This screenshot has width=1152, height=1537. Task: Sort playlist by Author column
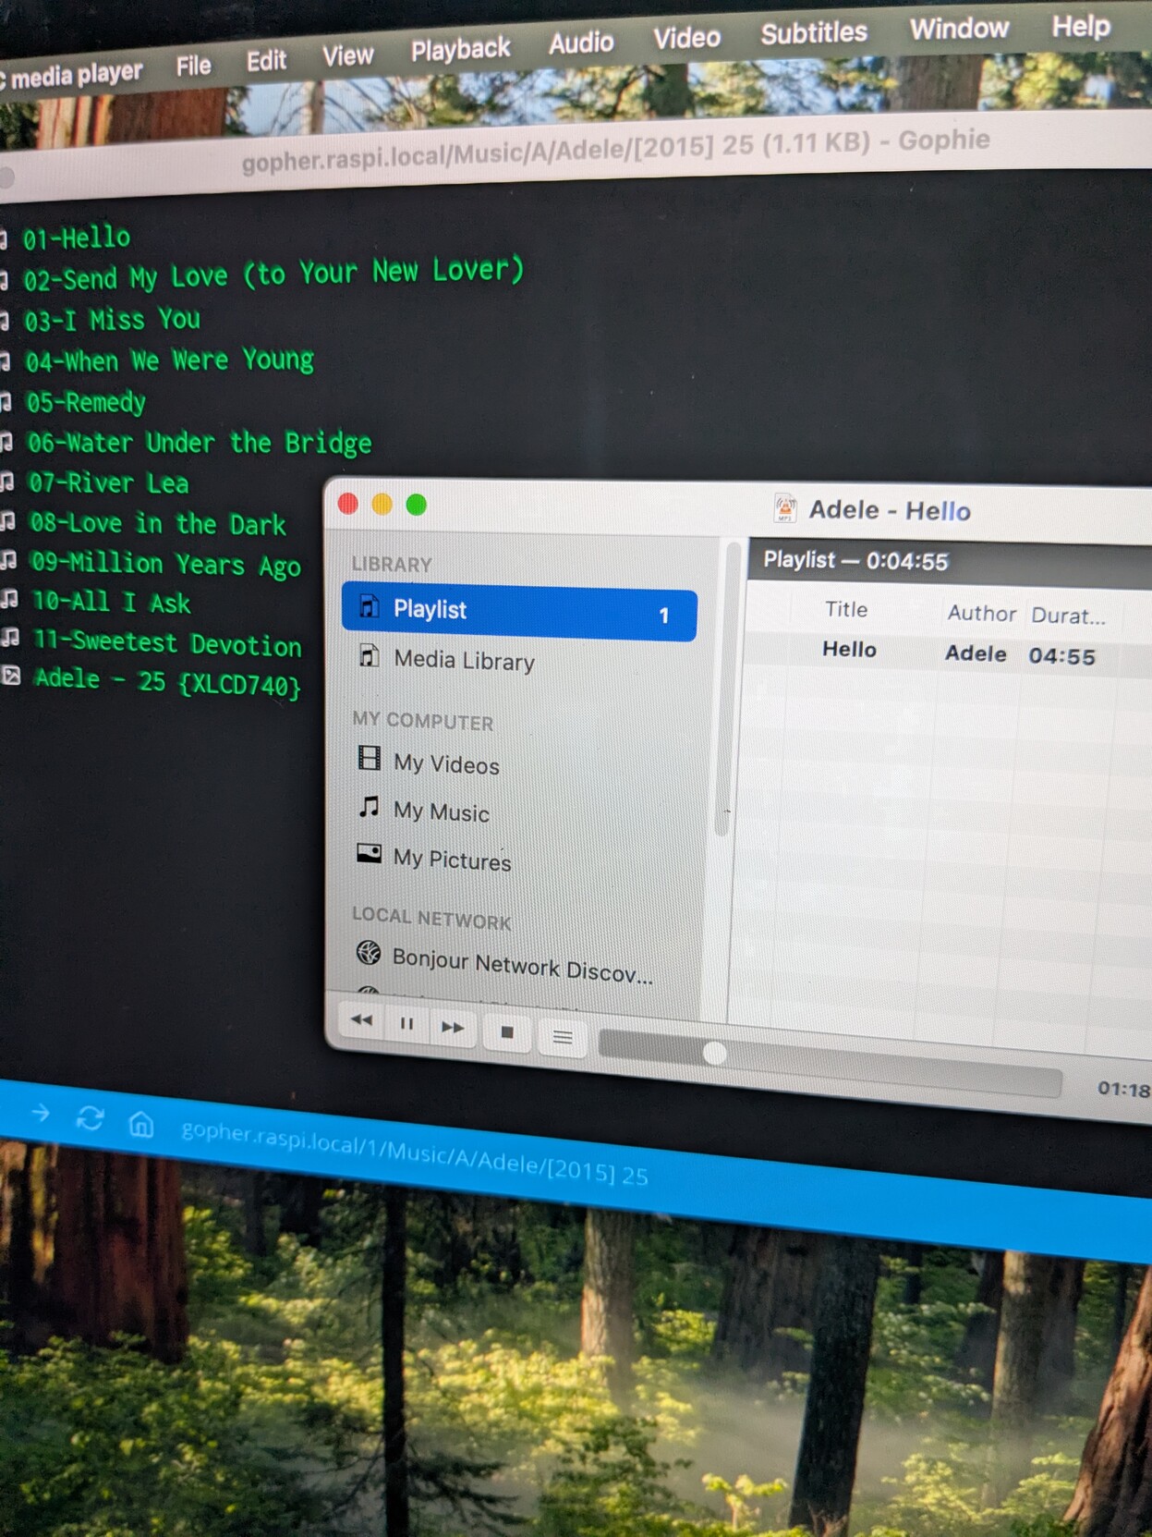point(981,613)
